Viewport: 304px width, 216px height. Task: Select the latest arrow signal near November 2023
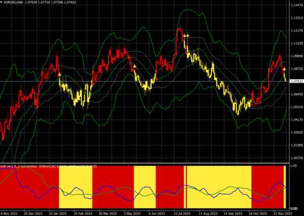284,68
